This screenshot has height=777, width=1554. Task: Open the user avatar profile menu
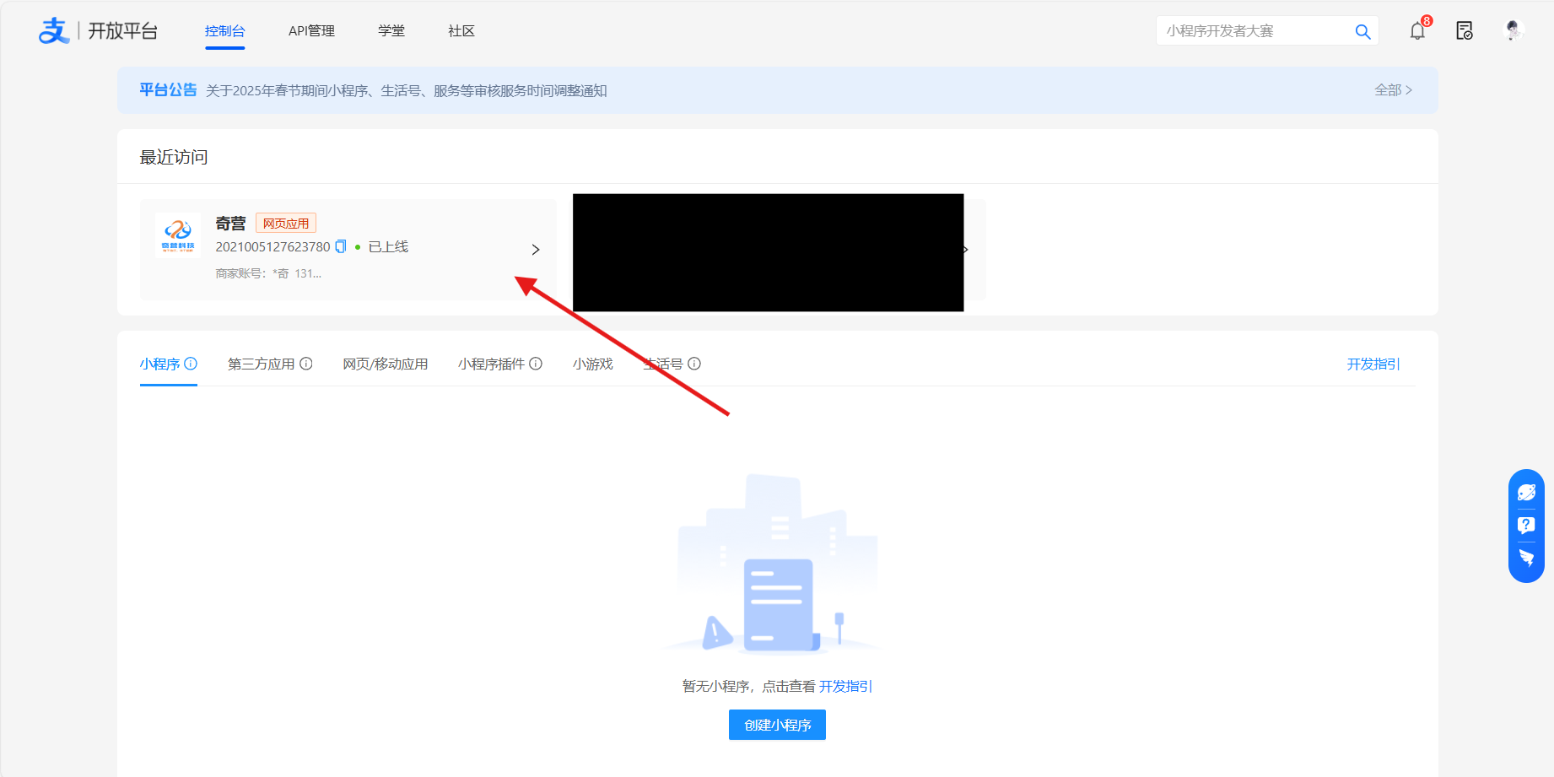[1514, 31]
